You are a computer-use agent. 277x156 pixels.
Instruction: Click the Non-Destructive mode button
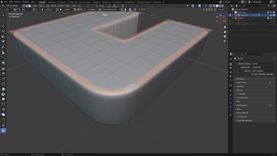click(111, 10)
